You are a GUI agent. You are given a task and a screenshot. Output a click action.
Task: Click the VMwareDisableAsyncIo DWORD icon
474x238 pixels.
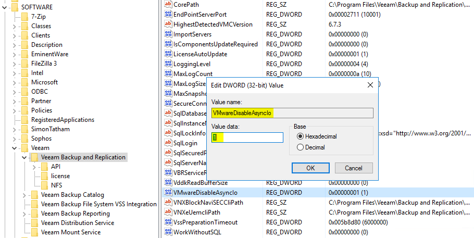[x=168, y=193]
